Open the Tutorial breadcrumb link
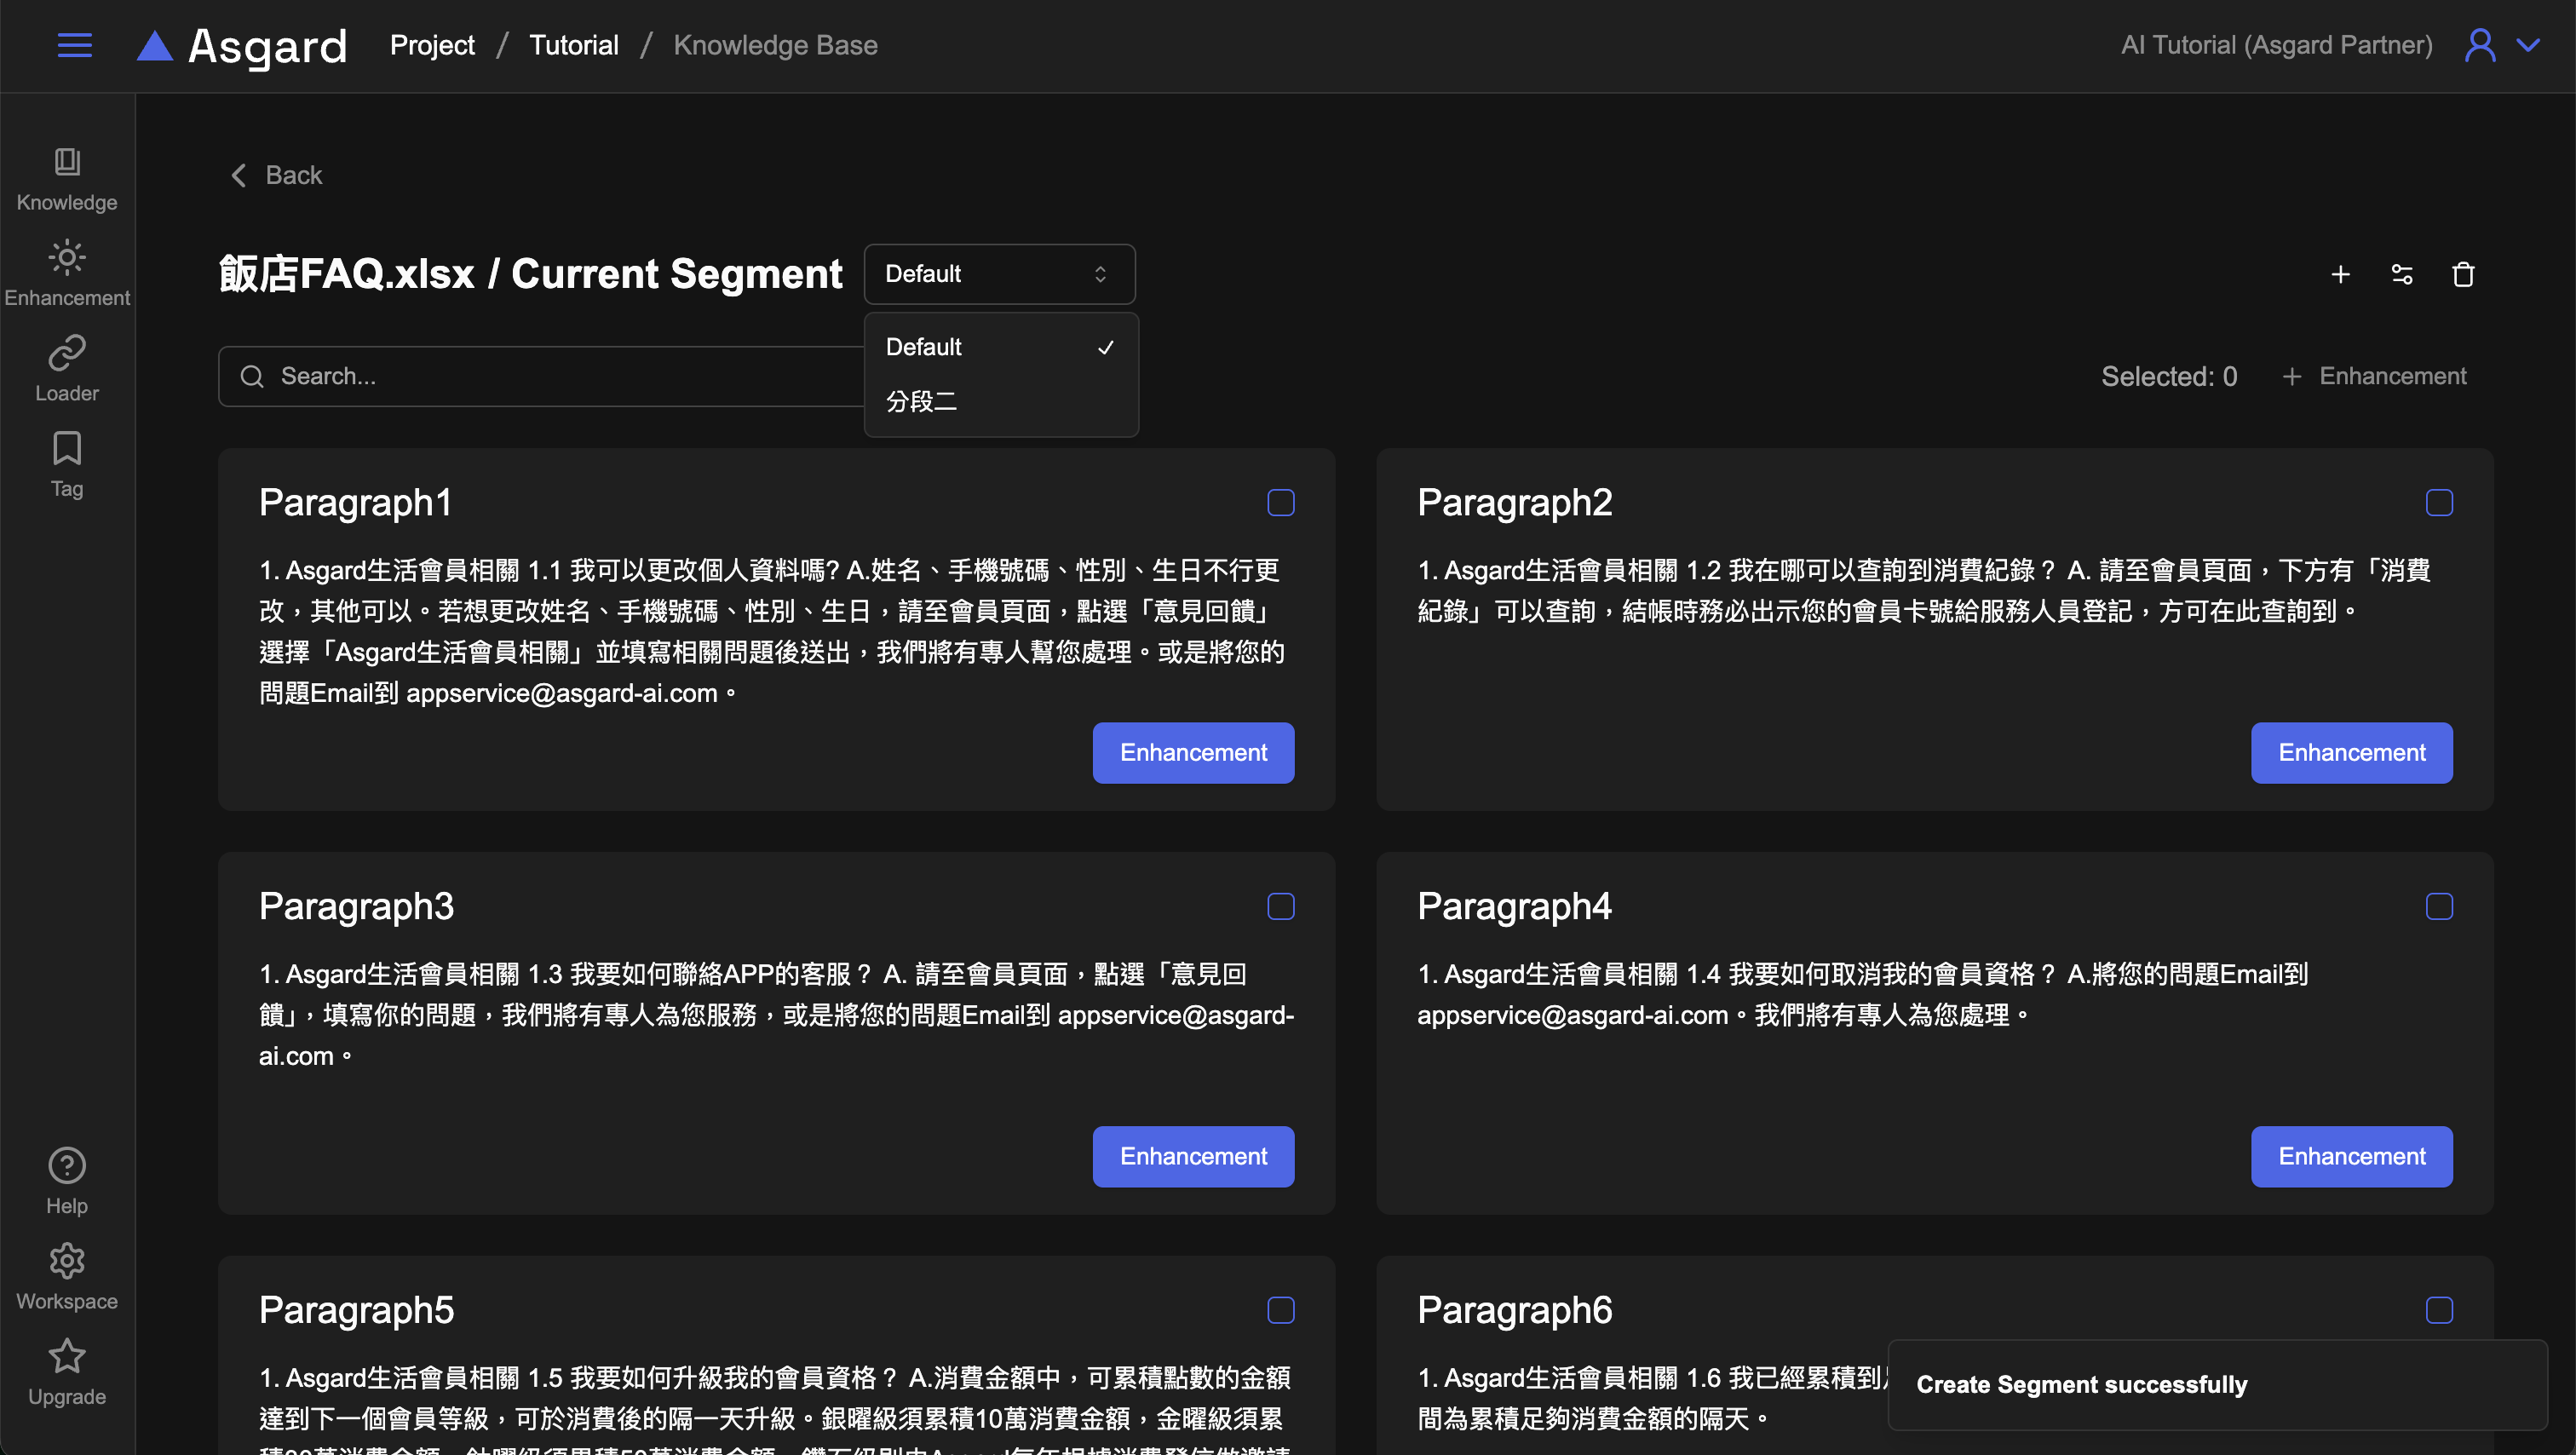This screenshot has height=1455, width=2576. pos(573,46)
